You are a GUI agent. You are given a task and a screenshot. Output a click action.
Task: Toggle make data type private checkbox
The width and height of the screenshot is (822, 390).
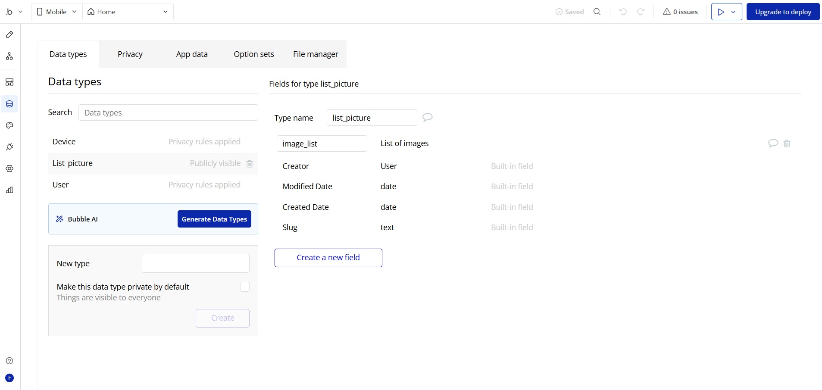(245, 287)
